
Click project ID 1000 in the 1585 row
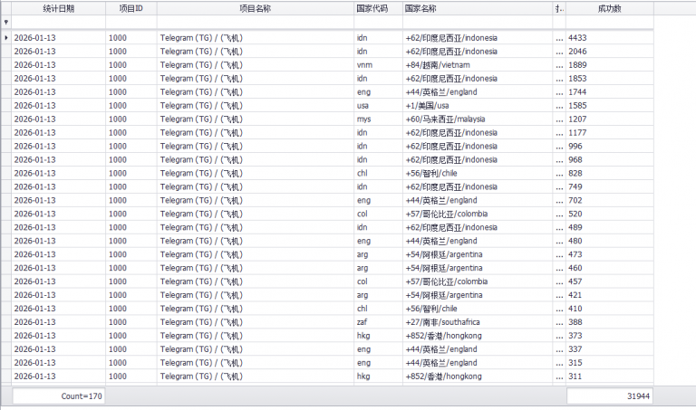pyautogui.click(x=130, y=106)
